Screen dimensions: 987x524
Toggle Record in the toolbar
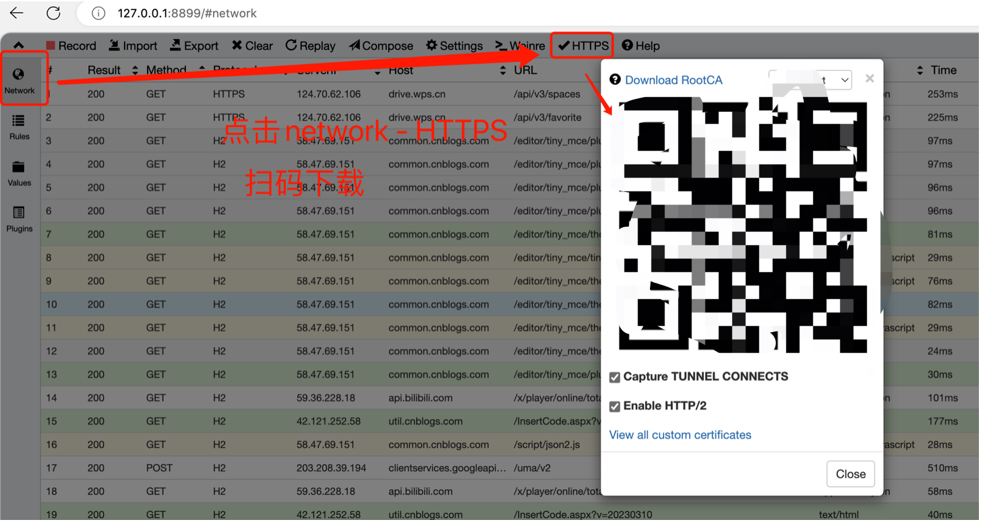tap(71, 46)
